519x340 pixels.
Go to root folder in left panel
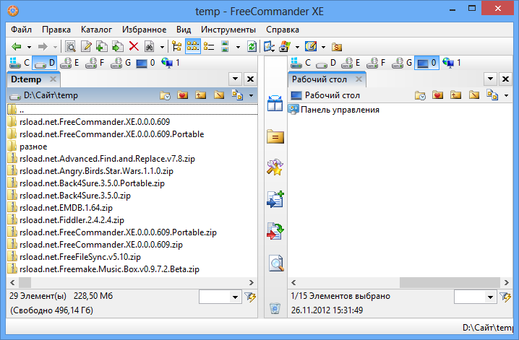pos(219,95)
